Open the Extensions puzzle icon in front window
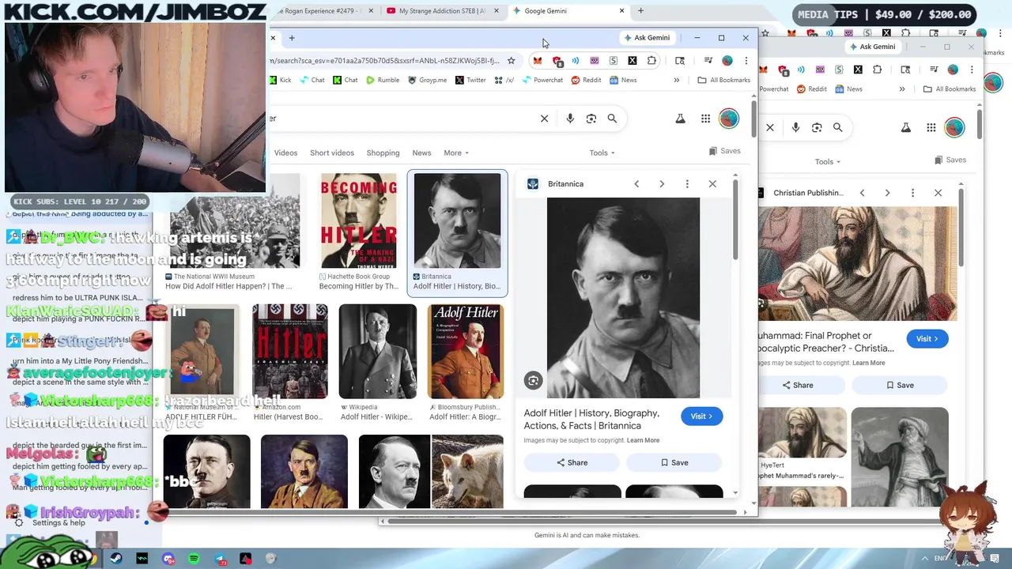Image resolution: width=1012 pixels, height=569 pixels. coord(651,61)
